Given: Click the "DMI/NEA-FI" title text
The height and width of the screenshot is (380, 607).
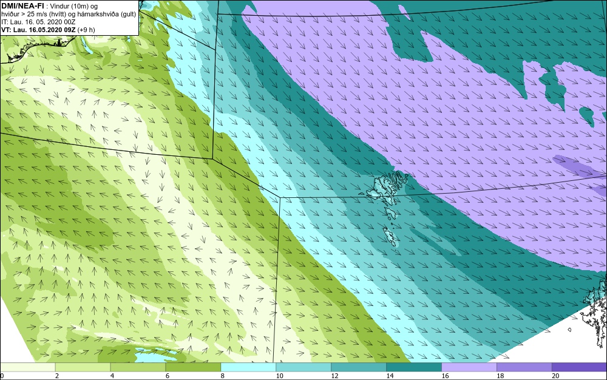Looking at the screenshot, I should click(x=22, y=6).
